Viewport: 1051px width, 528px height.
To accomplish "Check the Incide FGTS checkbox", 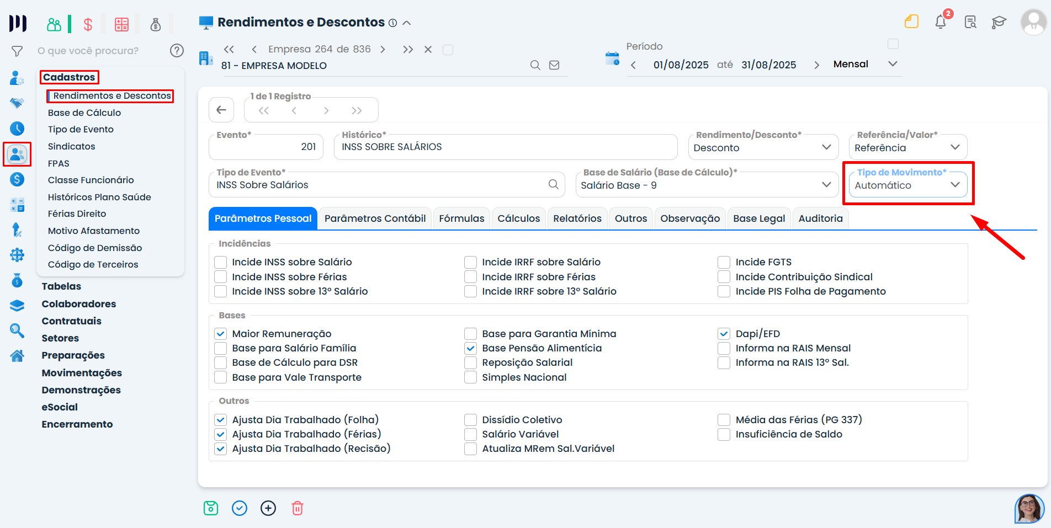I will pos(724,262).
